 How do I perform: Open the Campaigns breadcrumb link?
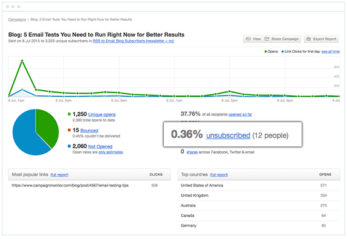click(17, 19)
